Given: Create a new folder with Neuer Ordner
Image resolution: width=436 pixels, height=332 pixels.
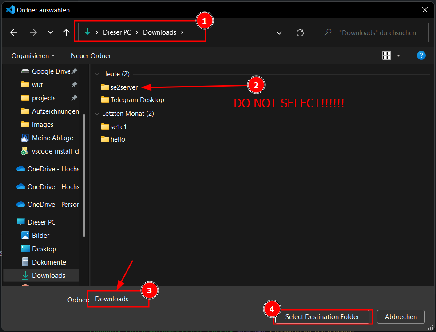Looking at the screenshot, I should (91, 56).
